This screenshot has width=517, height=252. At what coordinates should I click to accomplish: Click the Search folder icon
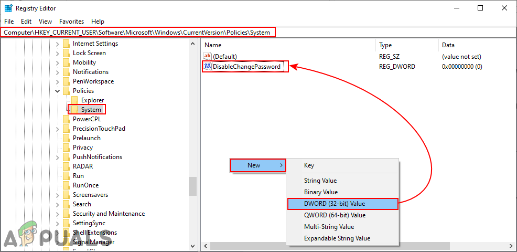point(66,204)
